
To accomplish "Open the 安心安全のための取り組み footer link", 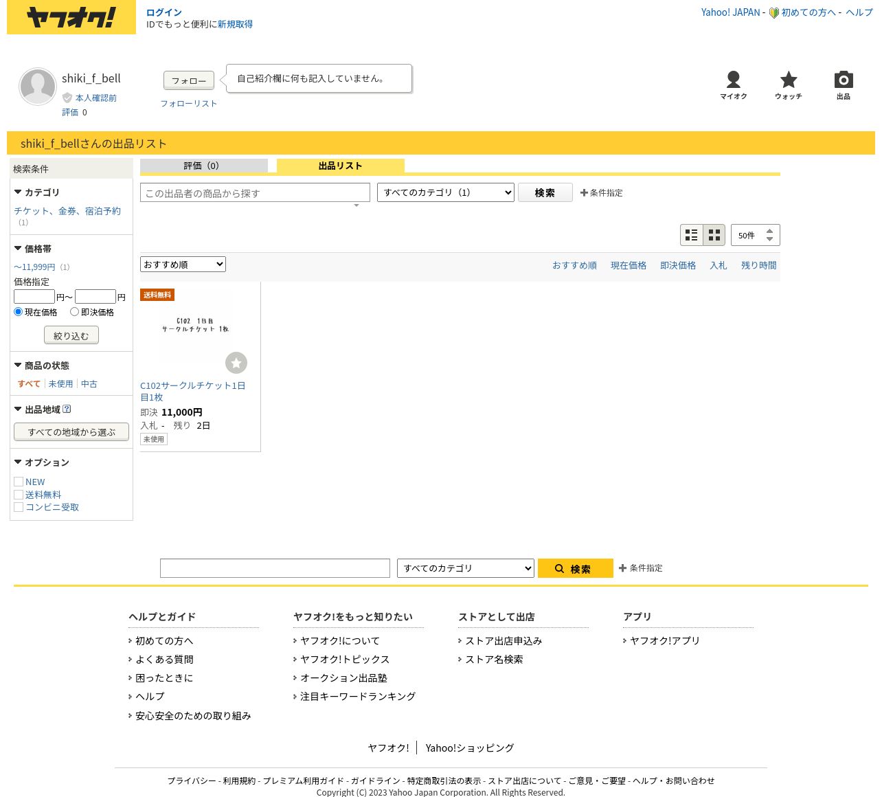I will (193, 716).
